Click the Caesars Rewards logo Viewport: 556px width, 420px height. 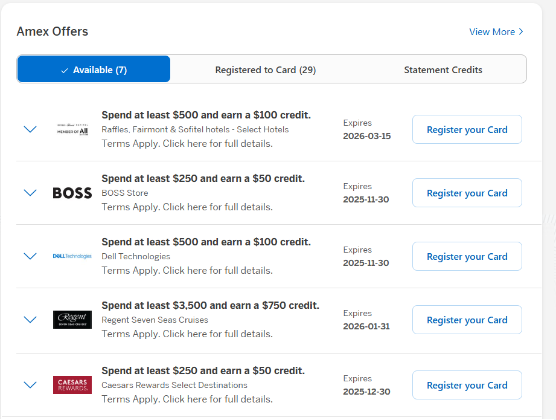pyautogui.click(x=72, y=385)
